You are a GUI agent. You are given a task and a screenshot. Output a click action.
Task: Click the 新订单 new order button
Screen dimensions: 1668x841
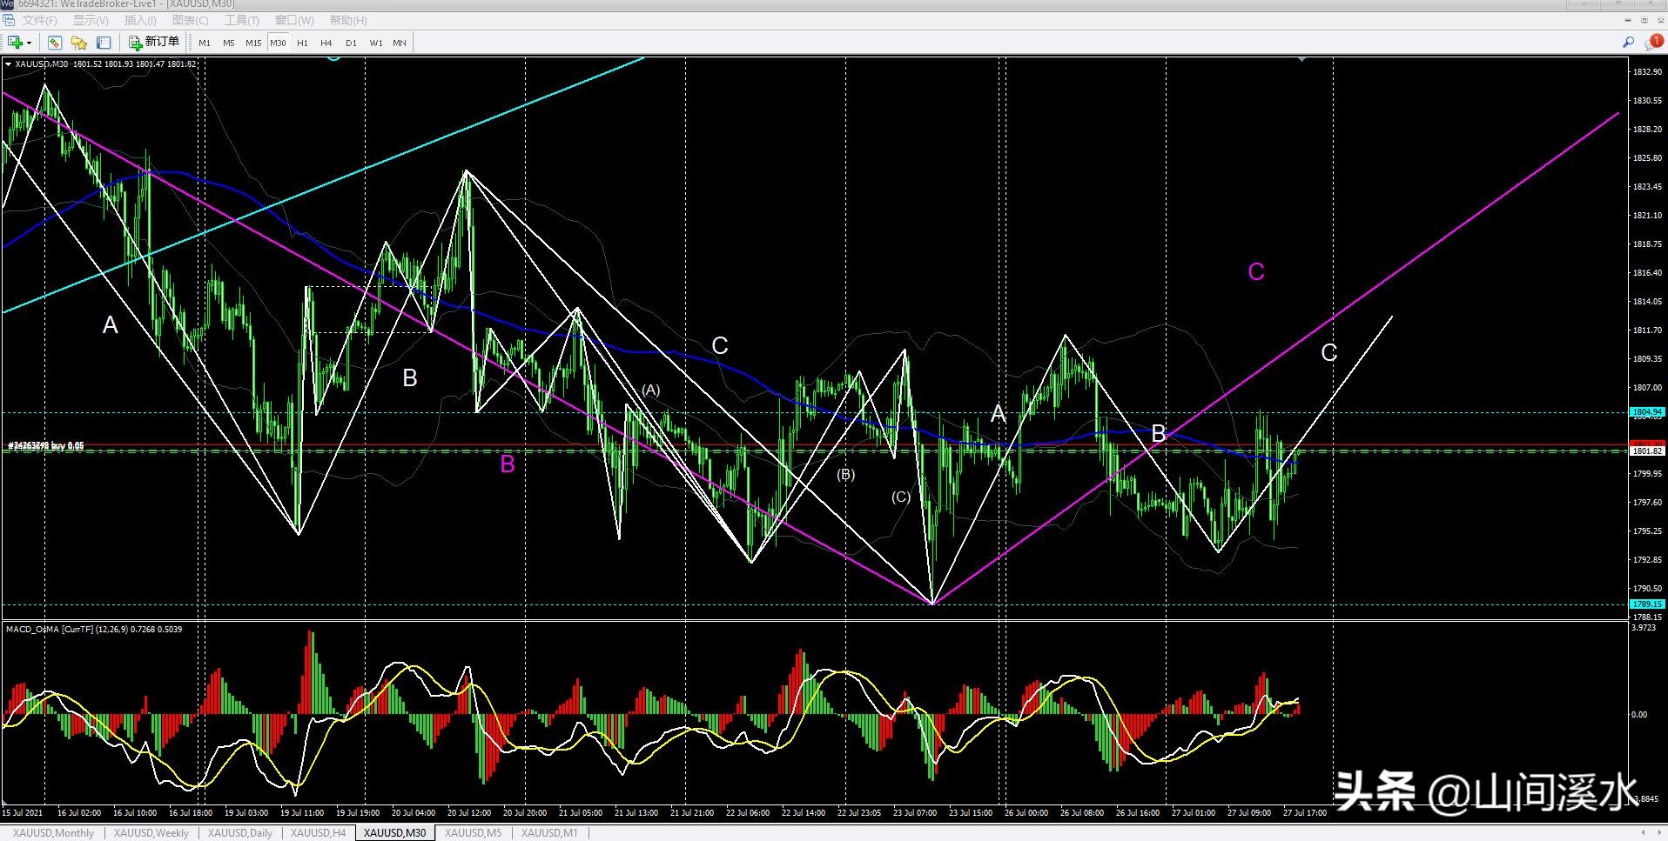(x=154, y=42)
